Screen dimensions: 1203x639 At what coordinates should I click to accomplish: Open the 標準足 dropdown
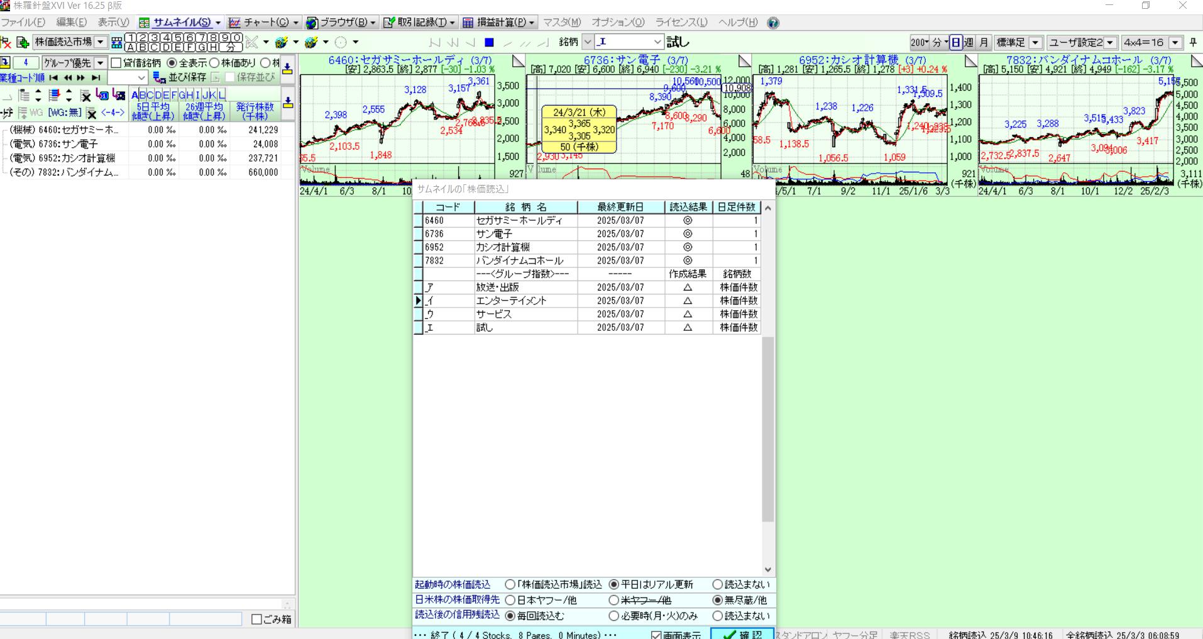click(x=1036, y=43)
